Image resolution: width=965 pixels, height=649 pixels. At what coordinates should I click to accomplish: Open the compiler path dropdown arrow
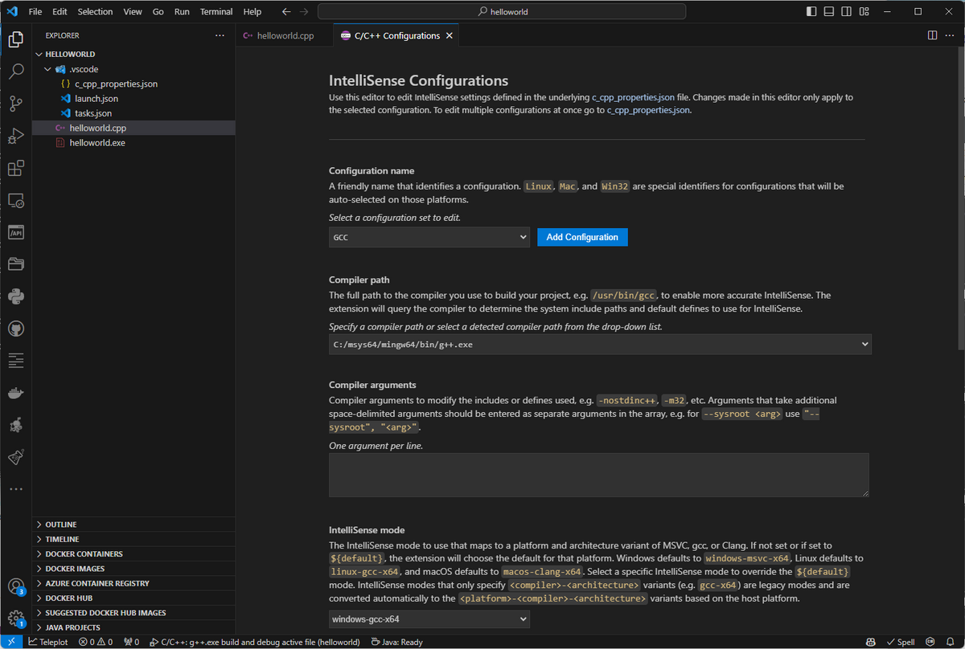(x=865, y=344)
